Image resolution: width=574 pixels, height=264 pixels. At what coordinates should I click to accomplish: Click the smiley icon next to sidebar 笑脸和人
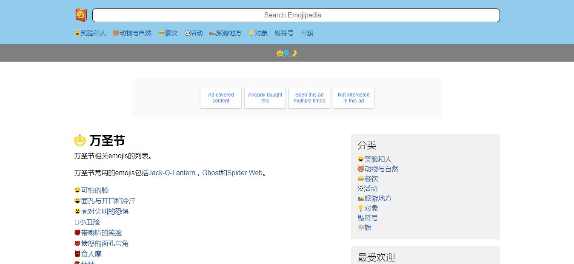tap(360, 159)
